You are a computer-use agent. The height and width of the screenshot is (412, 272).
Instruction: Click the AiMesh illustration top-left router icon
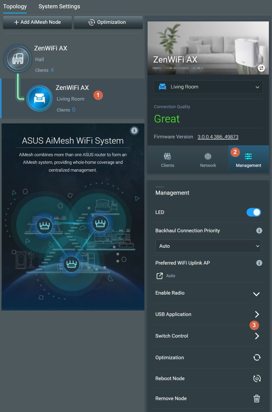tap(45, 225)
